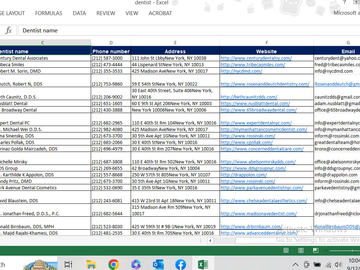
Task: Switch to Normal view in status bar
Action: pyautogui.click(x=286, y=251)
